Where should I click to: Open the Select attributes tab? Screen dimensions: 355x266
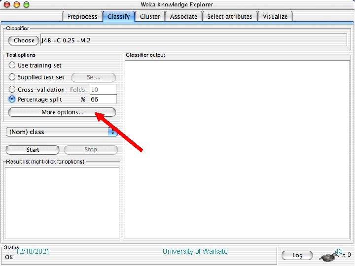coord(230,17)
